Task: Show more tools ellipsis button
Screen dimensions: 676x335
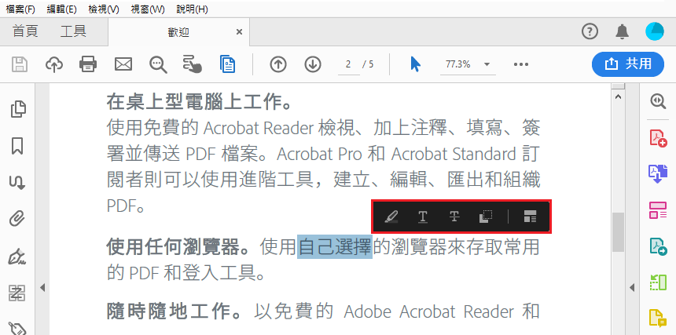Action: [521, 64]
